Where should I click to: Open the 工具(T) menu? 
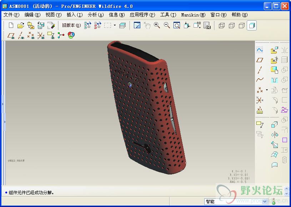click(168, 15)
